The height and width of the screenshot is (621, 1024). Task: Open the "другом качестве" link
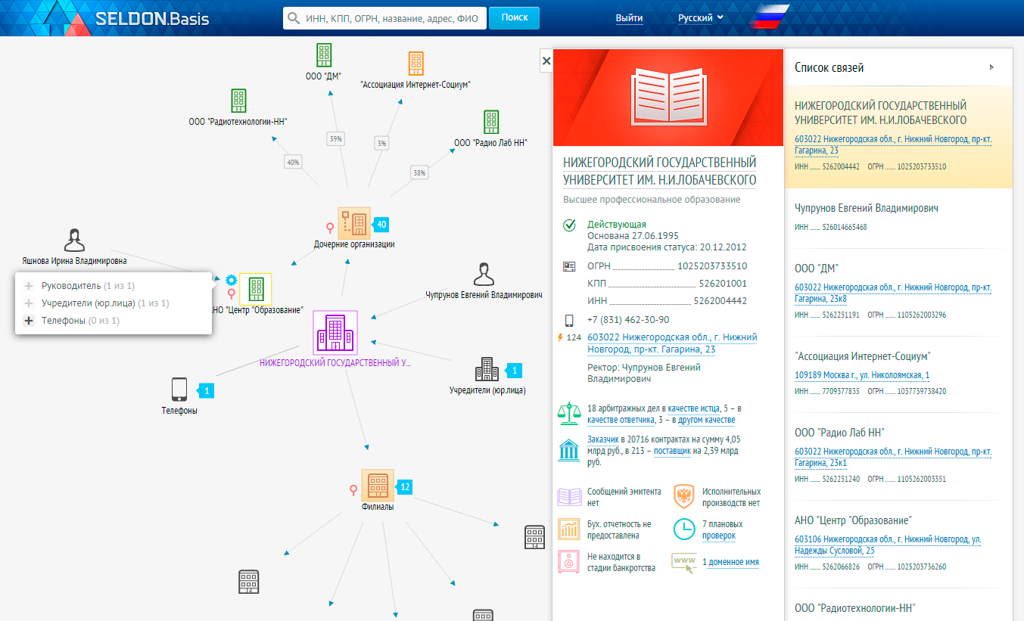click(x=707, y=420)
